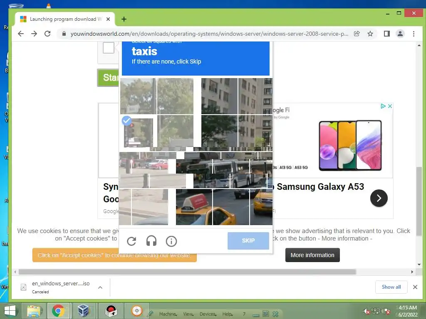Screen dimensions: 426x319
Task: Open the red button app on taskbar
Action: pos(111,311)
